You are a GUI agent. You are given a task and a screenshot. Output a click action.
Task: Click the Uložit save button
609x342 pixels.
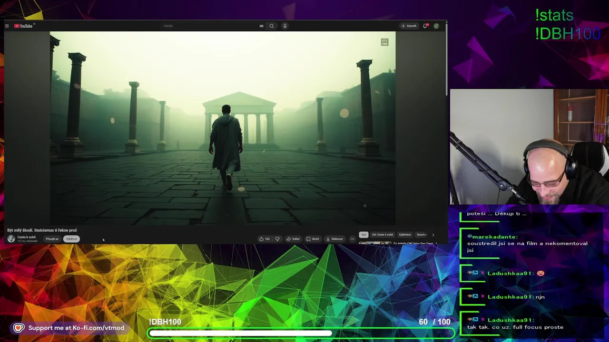(313, 239)
